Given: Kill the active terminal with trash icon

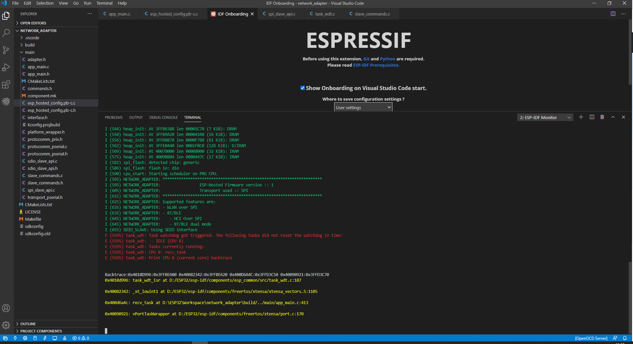Looking at the screenshot, I should tap(602, 117).
